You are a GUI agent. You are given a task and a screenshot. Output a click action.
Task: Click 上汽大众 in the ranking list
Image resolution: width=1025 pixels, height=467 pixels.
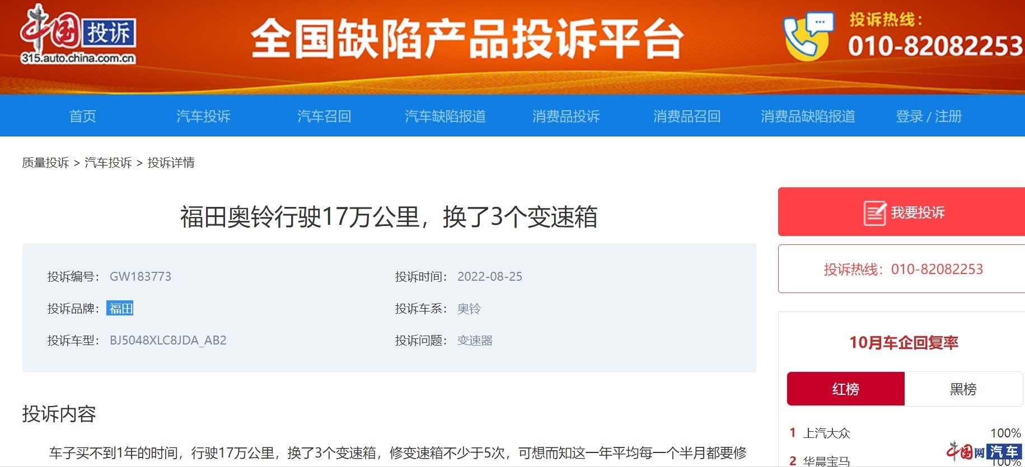(827, 433)
